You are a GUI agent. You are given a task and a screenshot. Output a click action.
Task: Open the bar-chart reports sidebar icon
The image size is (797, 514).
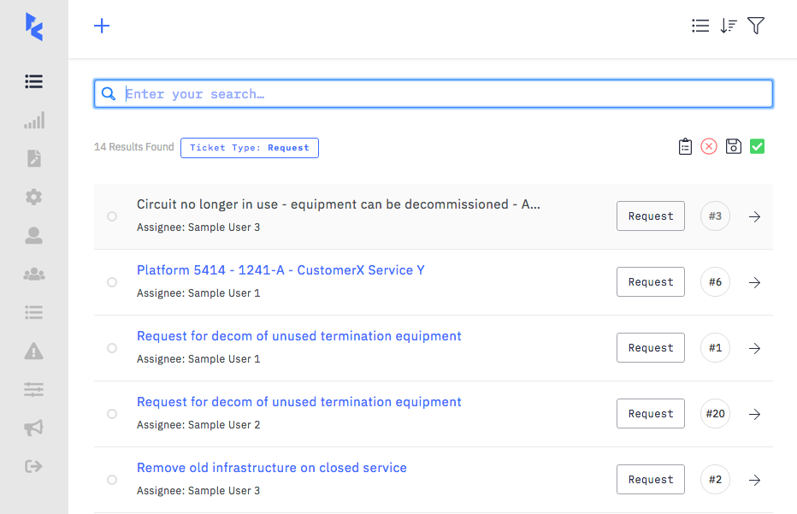(x=34, y=120)
